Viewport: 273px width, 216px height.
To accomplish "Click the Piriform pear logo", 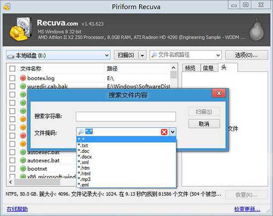I will [x=257, y=30].
